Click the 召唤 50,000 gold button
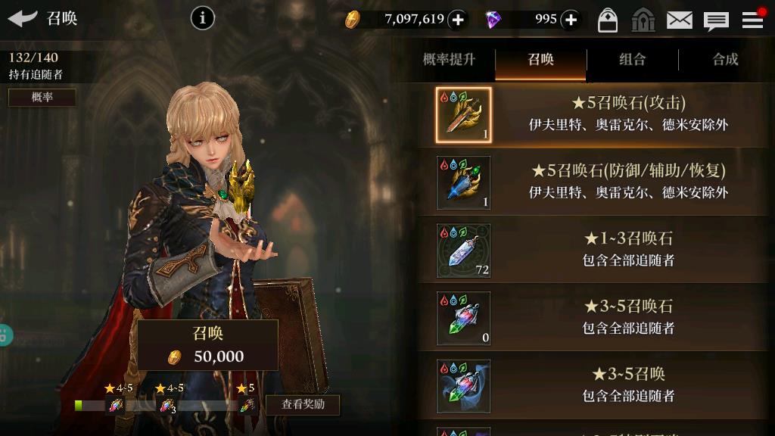Screen dimensions: 775x436 click(x=207, y=345)
